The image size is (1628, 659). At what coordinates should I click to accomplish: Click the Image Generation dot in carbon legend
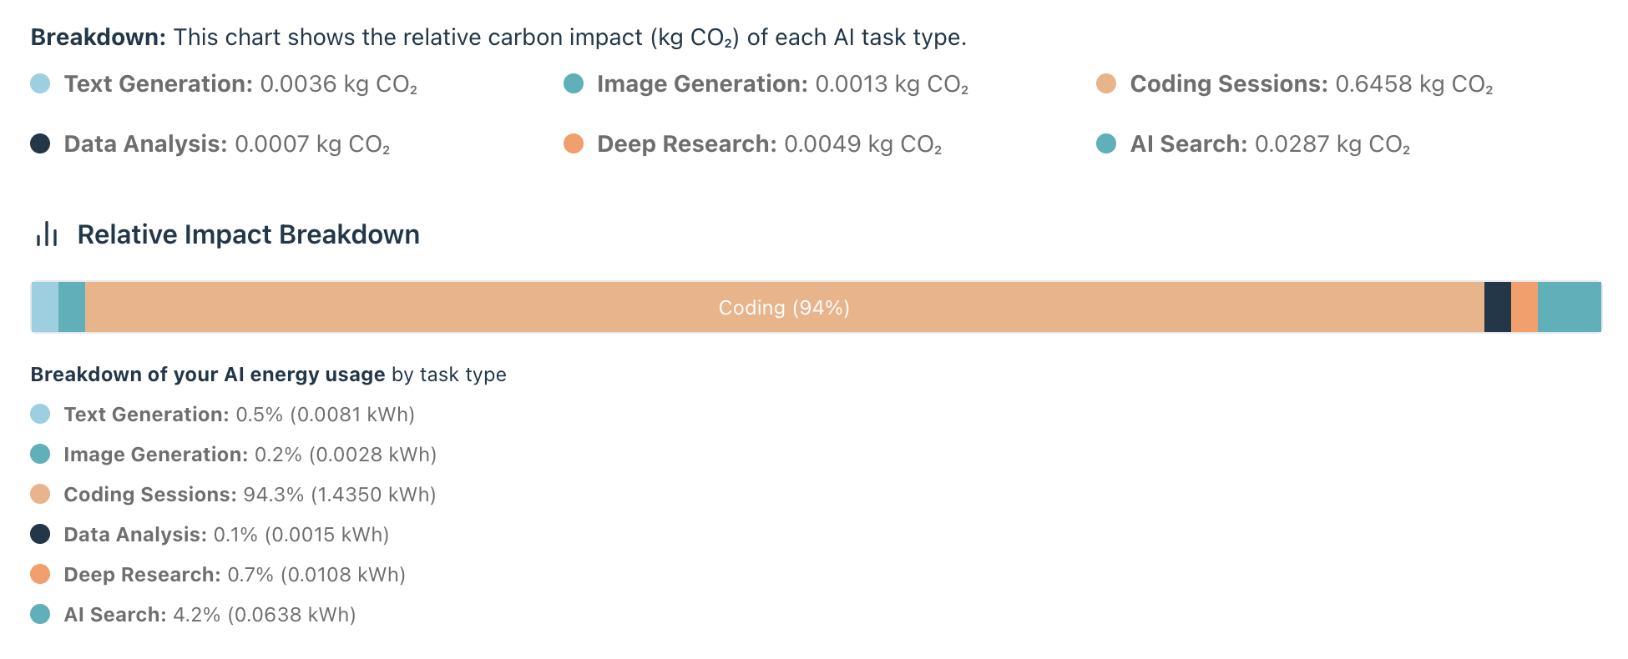point(574,83)
